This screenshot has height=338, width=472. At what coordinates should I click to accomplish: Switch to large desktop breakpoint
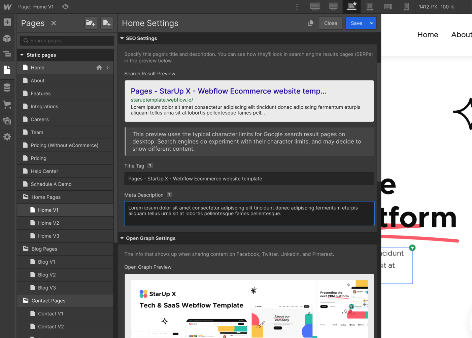[x=333, y=7]
